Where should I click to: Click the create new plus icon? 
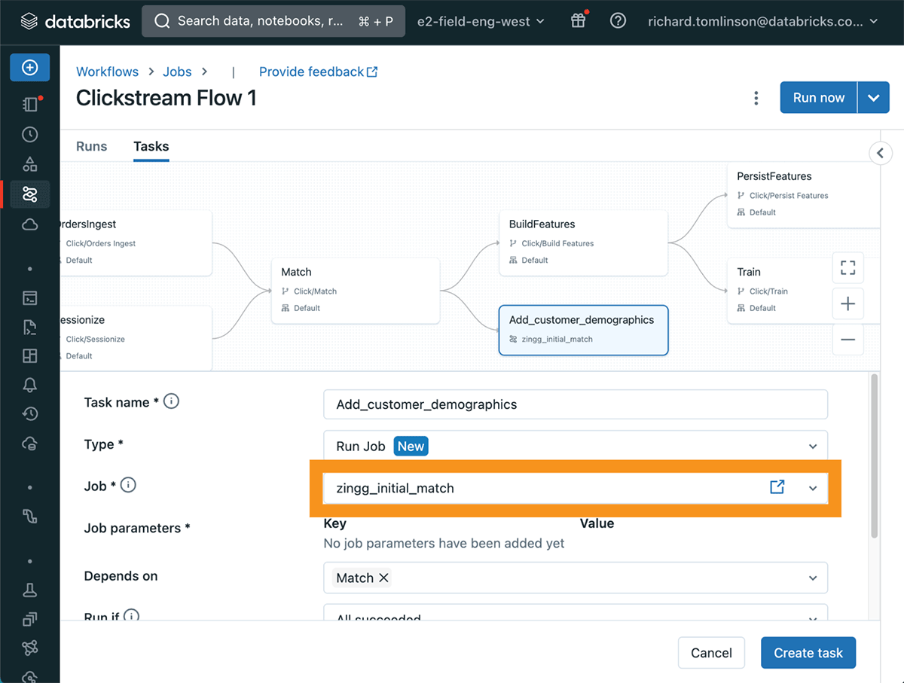click(29, 68)
